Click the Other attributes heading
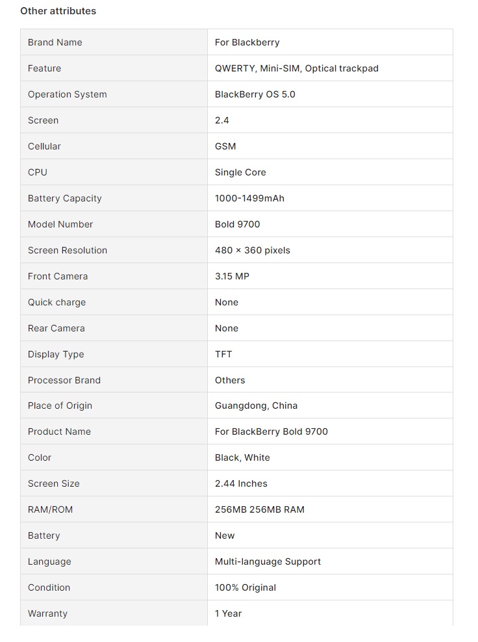 coord(58,11)
